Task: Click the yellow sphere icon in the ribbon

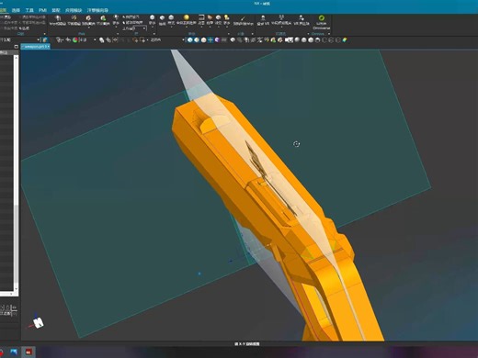Action: pos(186,17)
